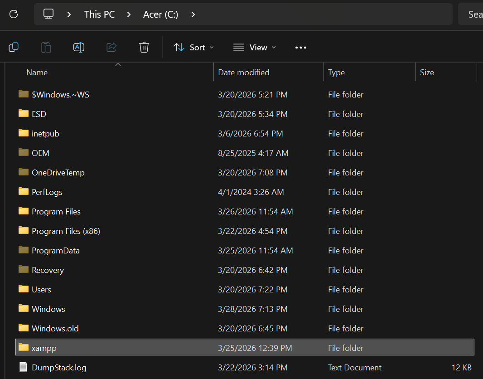Click date 3/20/2026 7:22 PM
The image size is (483, 379).
(x=252, y=289)
